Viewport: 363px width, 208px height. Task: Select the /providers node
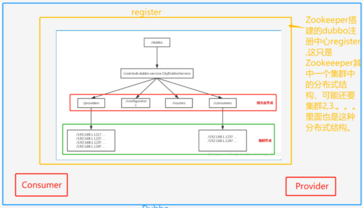[91, 103]
